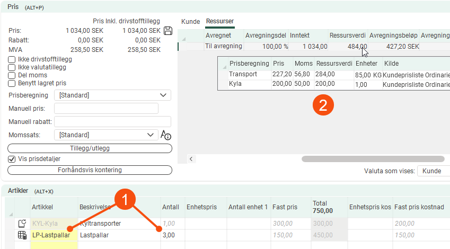The width and height of the screenshot is (450, 249).
Task: Click the save price disk icon
Action: click(x=169, y=31)
